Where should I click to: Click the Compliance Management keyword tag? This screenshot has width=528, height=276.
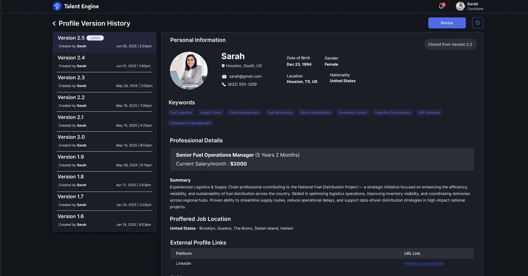pyautogui.click(x=191, y=123)
